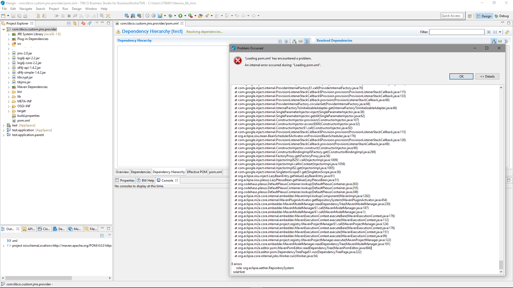
Task: Select tibjms.jar in Project Explorer
Action: coord(24,82)
